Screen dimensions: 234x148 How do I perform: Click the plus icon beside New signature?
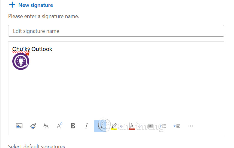12,5
